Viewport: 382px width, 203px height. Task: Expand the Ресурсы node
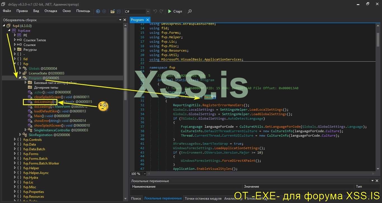click(15, 50)
